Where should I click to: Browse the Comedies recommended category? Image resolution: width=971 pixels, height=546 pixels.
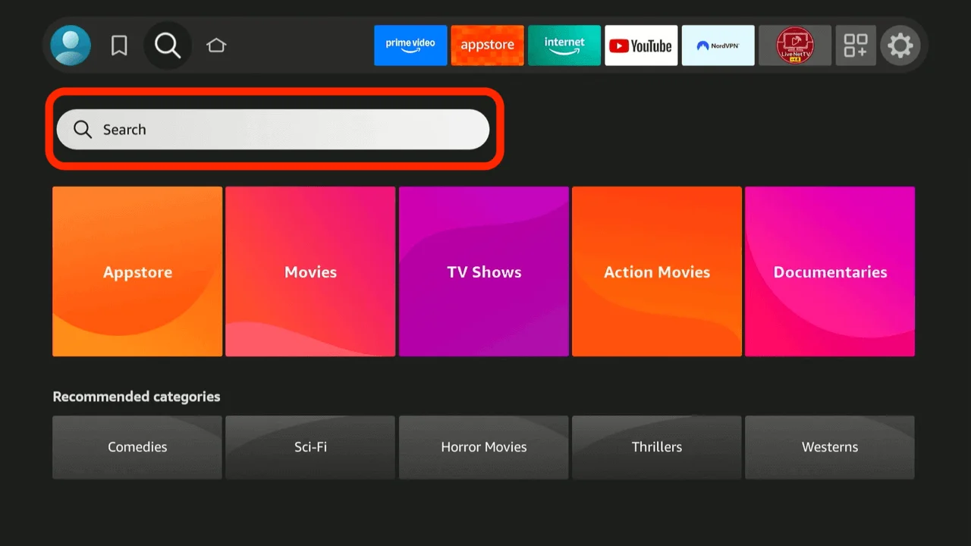pyautogui.click(x=137, y=447)
